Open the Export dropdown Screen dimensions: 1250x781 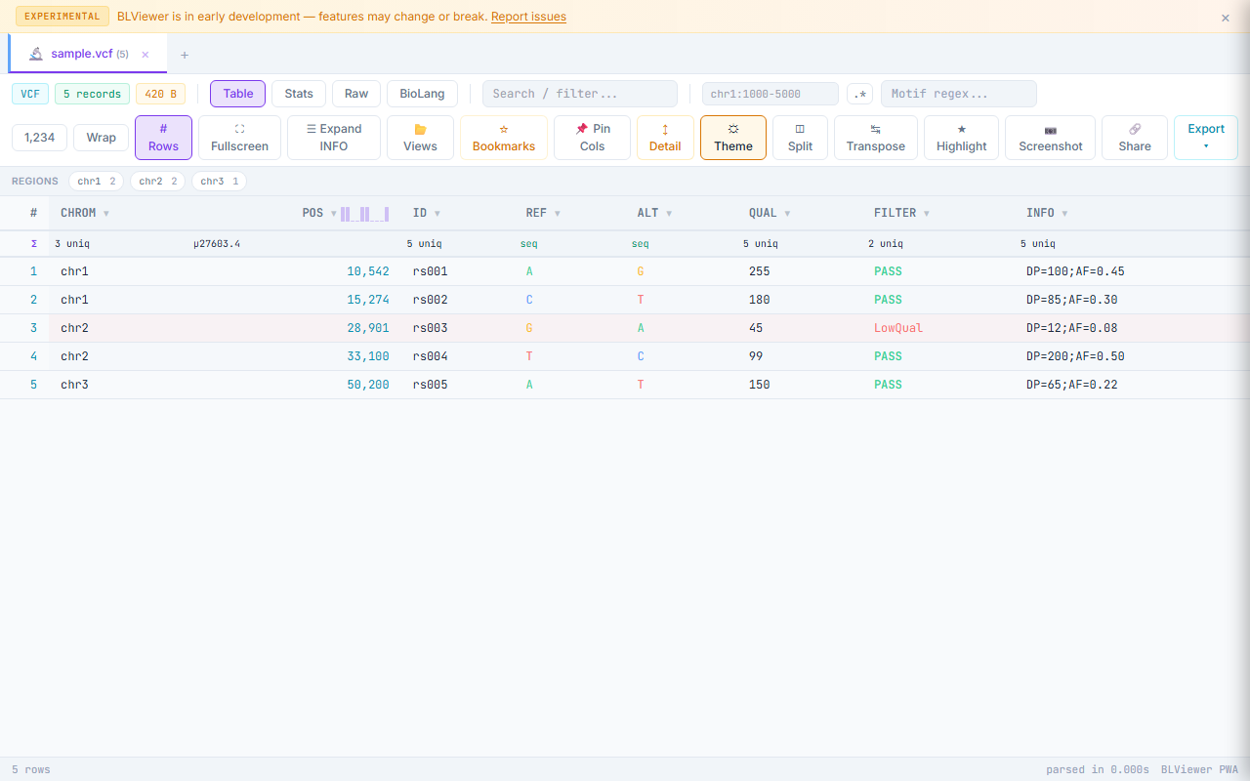click(x=1205, y=137)
